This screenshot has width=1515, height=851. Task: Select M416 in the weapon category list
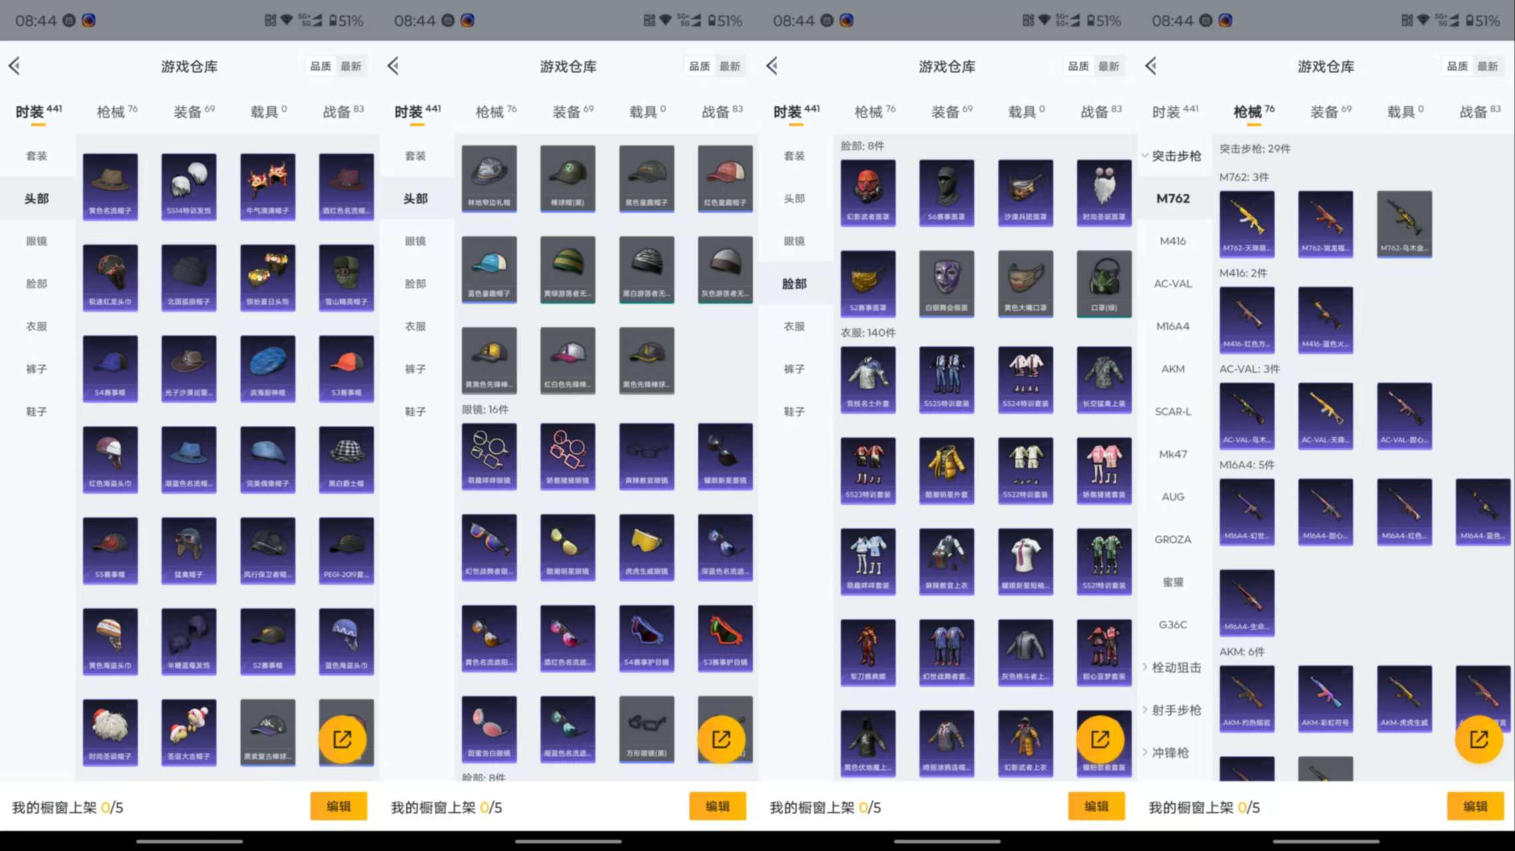[1172, 240]
